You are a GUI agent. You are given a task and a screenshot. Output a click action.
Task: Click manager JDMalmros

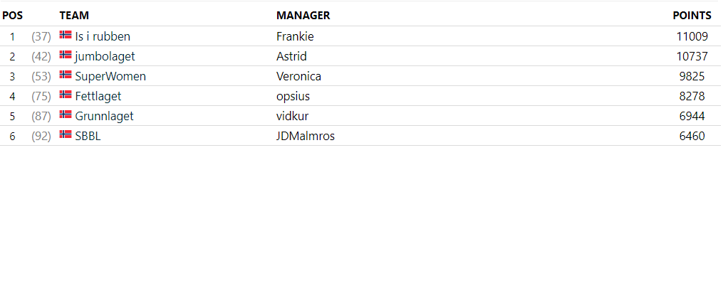point(306,137)
